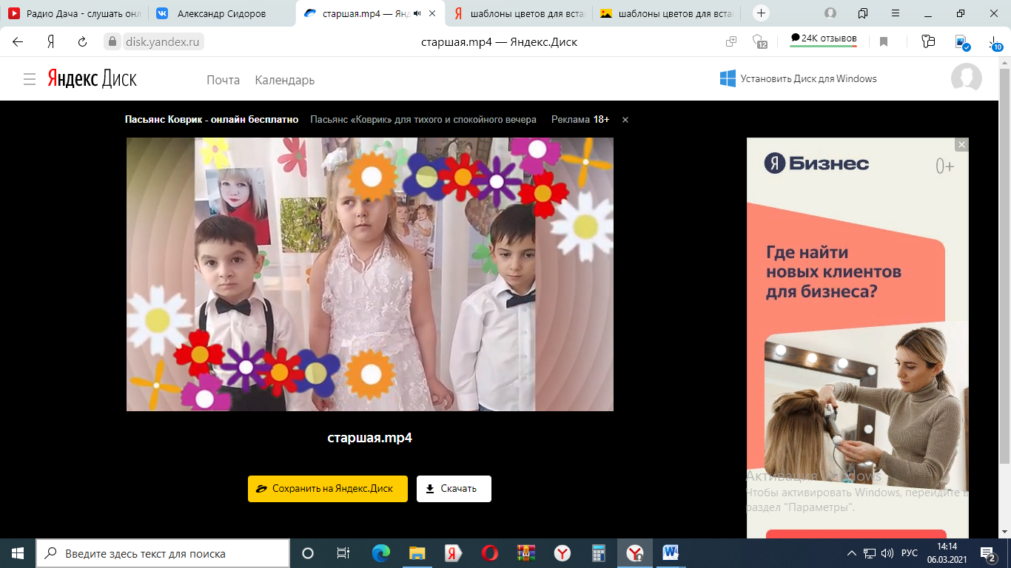Switch to the Александр Сидоров VK tab
This screenshot has width=1011, height=568.
[x=221, y=13]
